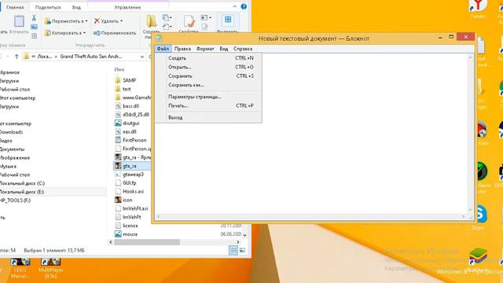
Task: Open the Правка menu in Notepad
Action: click(x=182, y=49)
